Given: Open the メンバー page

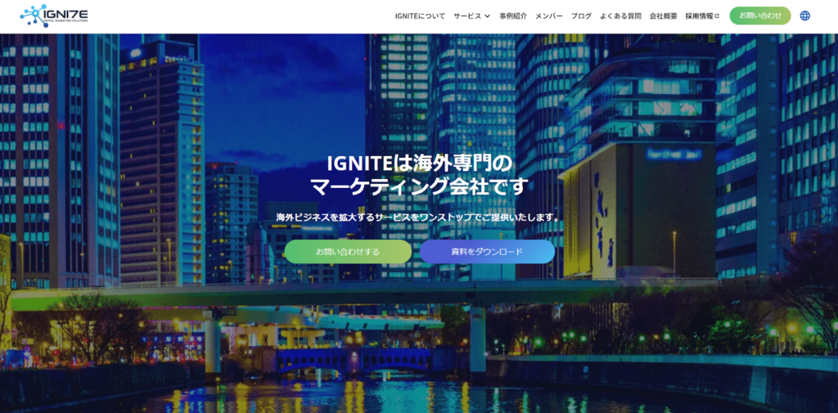Looking at the screenshot, I should [x=549, y=16].
